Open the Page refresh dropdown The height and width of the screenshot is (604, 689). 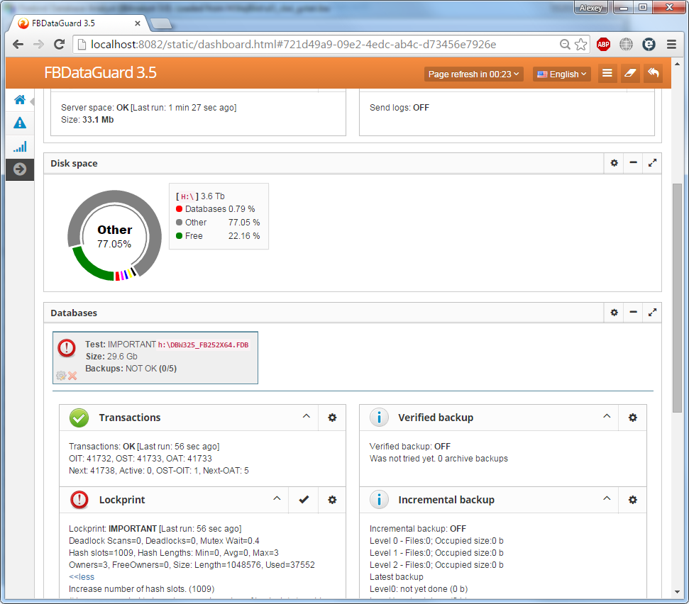(x=474, y=74)
